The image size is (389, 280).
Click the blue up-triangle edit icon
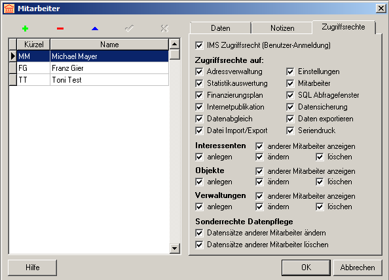coord(95,29)
